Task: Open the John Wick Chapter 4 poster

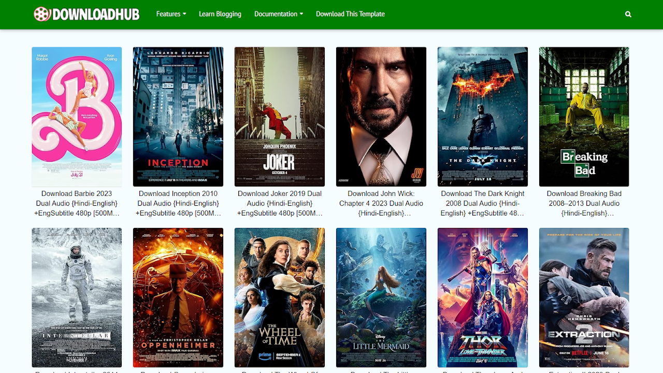Action: (381, 117)
